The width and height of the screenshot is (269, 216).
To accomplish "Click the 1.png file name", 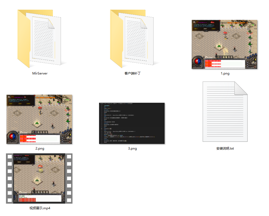I will 225,73.
